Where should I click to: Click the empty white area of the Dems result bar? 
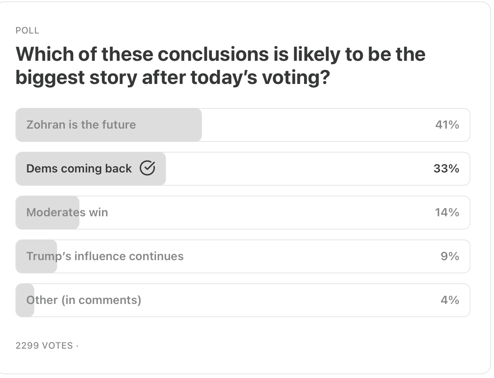(290, 169)
